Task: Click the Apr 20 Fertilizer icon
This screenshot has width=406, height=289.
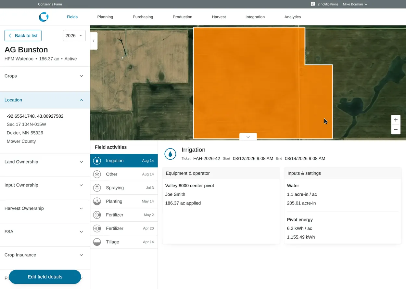Action: coord(97,229)
